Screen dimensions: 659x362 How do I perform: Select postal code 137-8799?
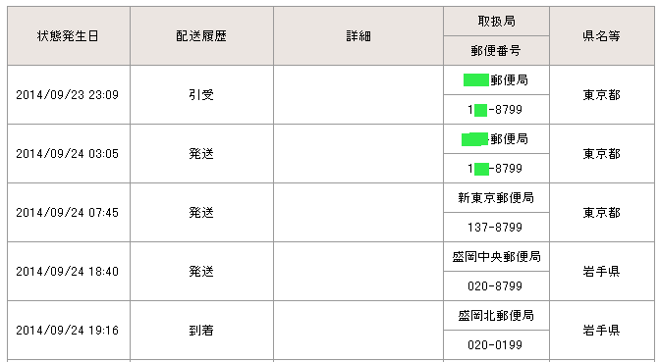[495, 228]
